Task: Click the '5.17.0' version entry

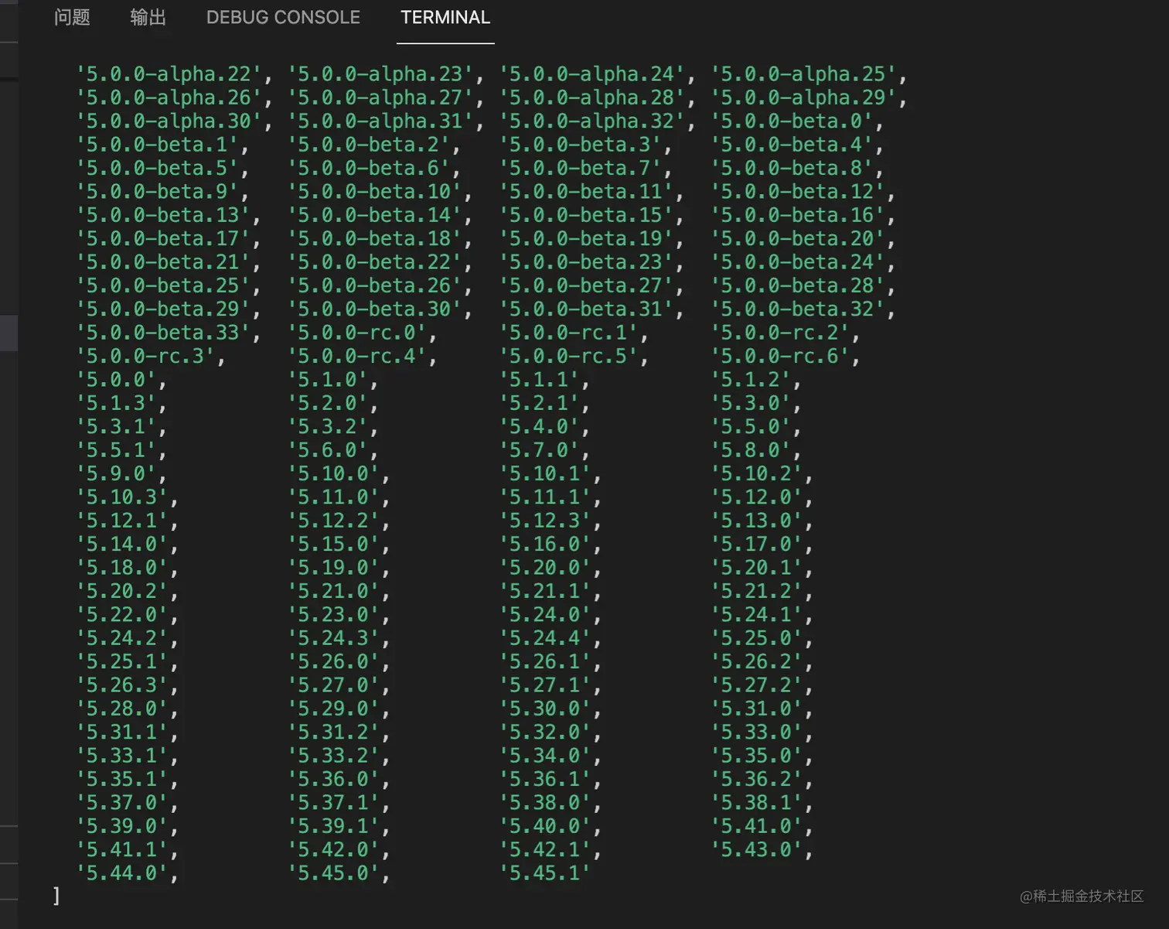Action: [x=757, y=545]
